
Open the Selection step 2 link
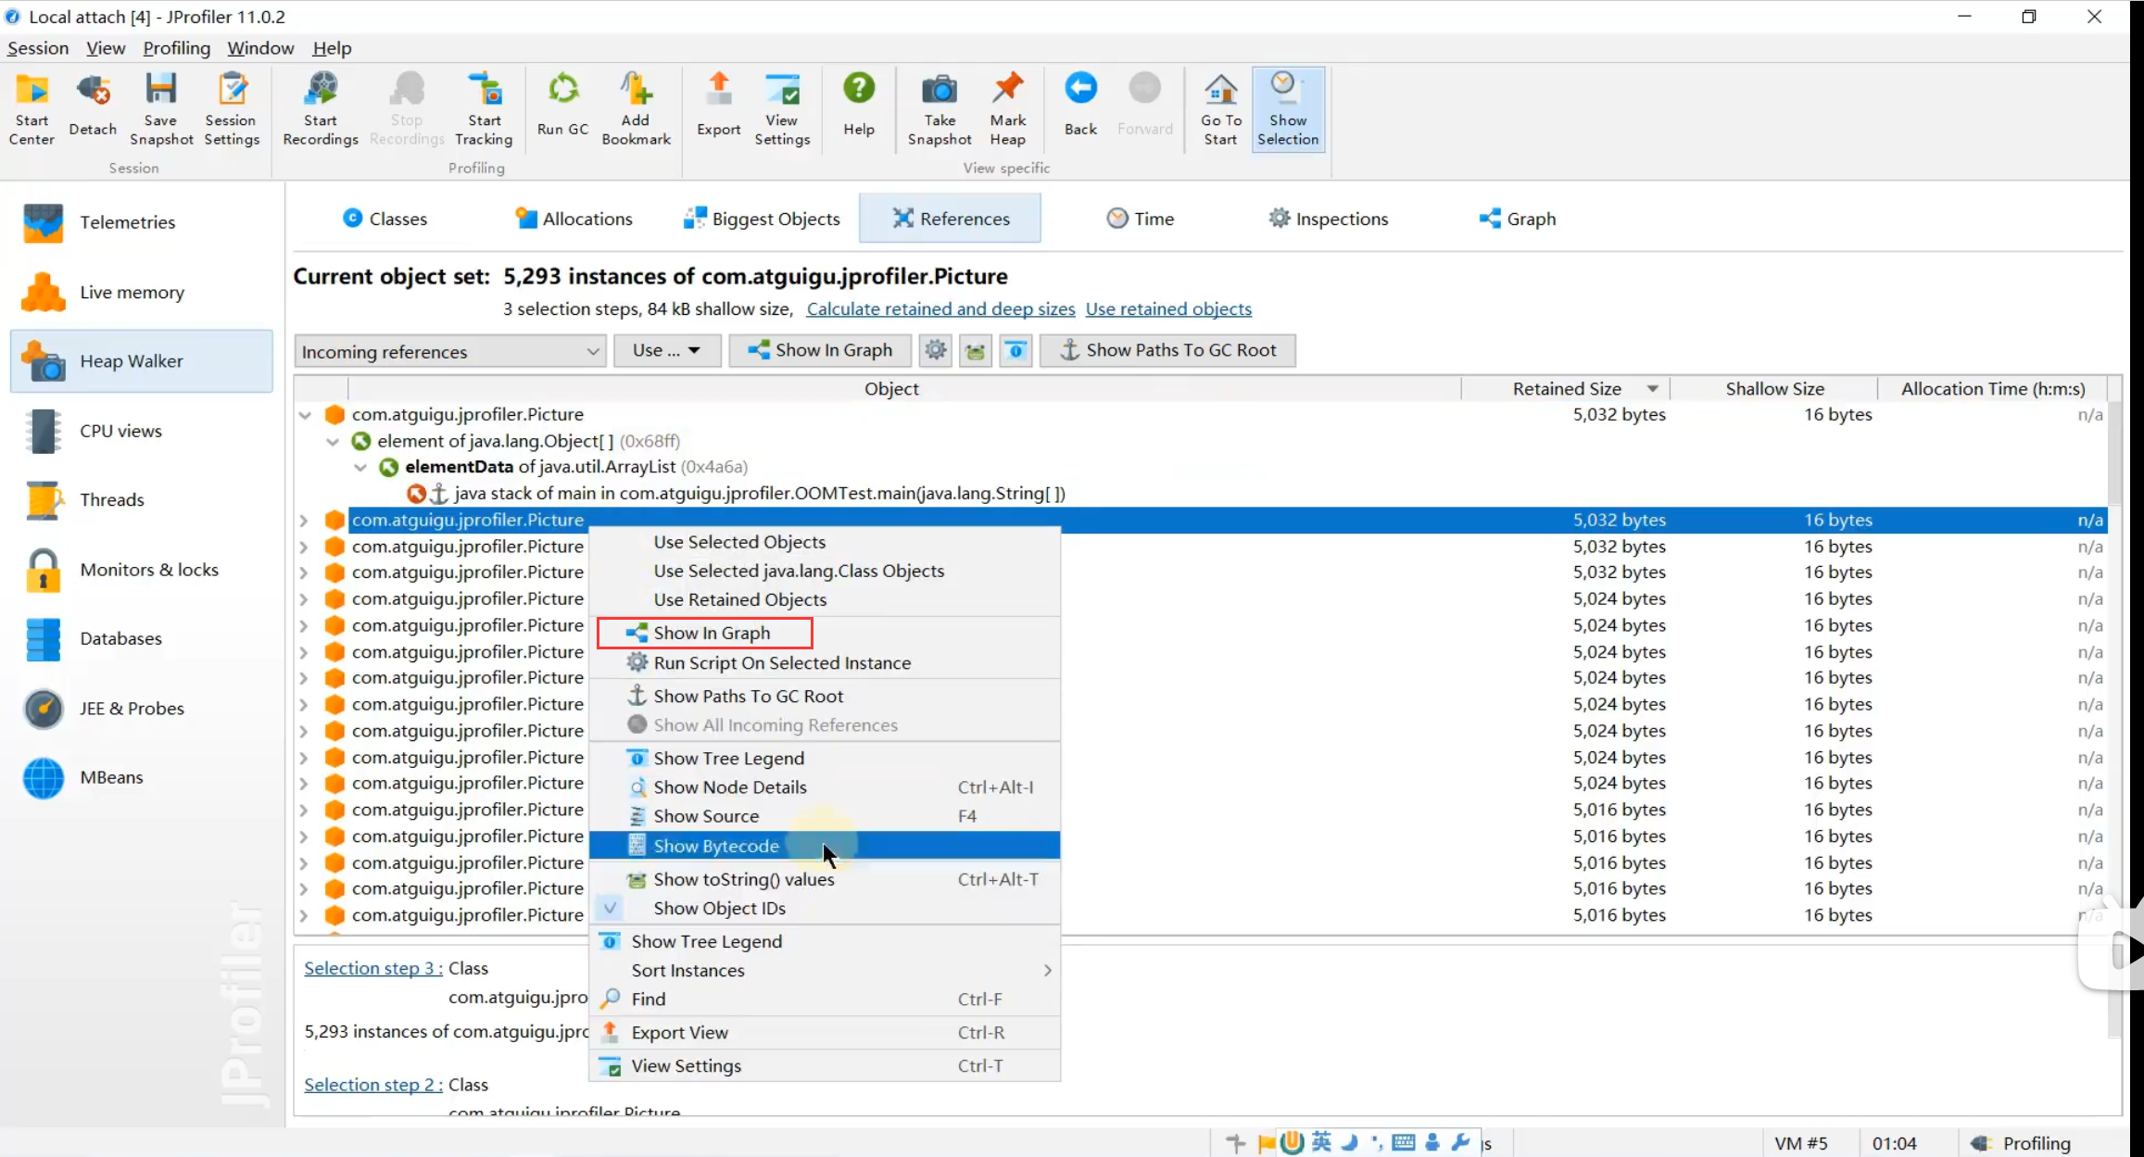(373, 1085)
